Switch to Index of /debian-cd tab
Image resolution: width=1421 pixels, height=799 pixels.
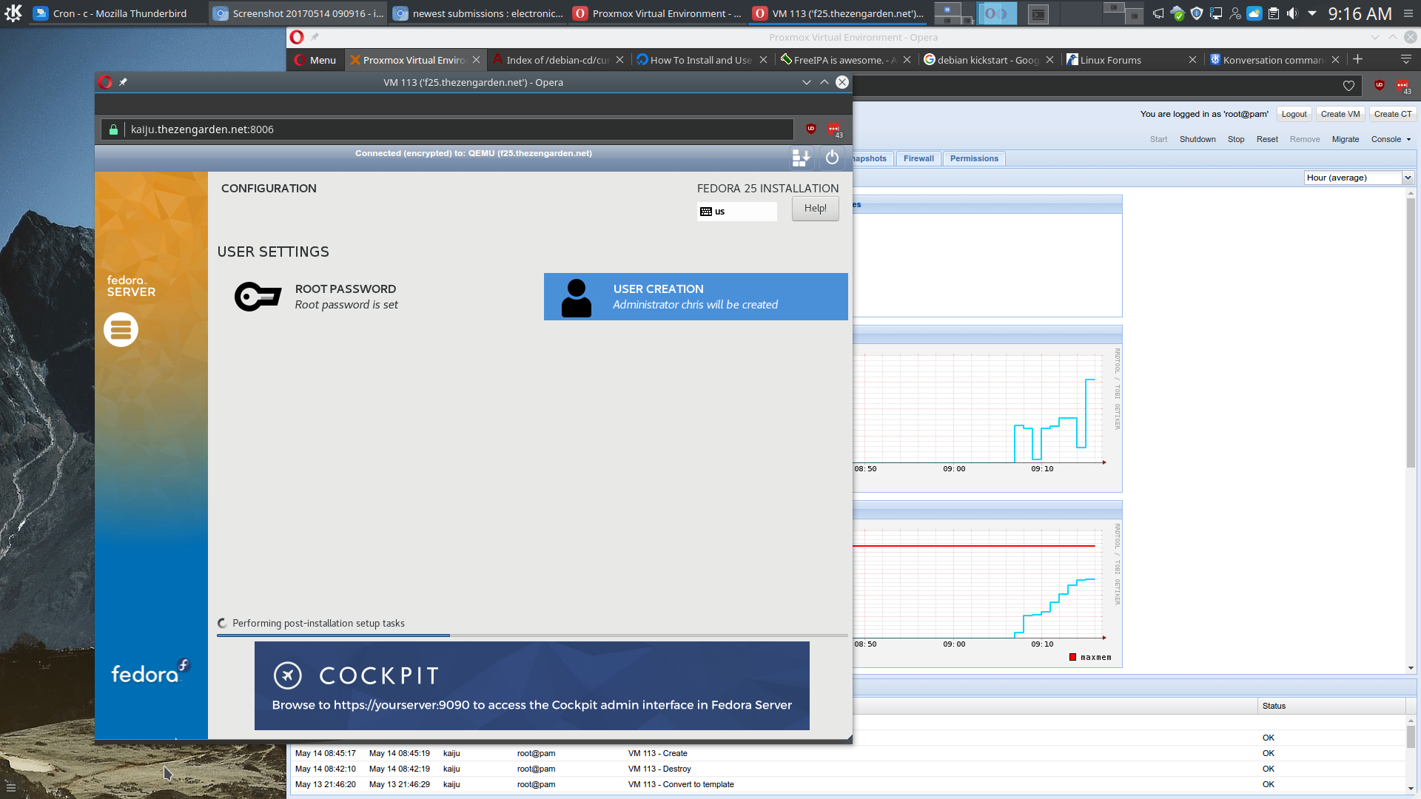pos(558,60)
